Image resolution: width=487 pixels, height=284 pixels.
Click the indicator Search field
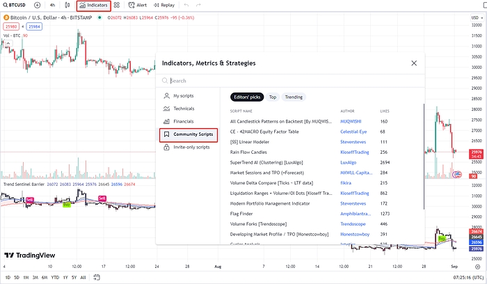(292, 81)
